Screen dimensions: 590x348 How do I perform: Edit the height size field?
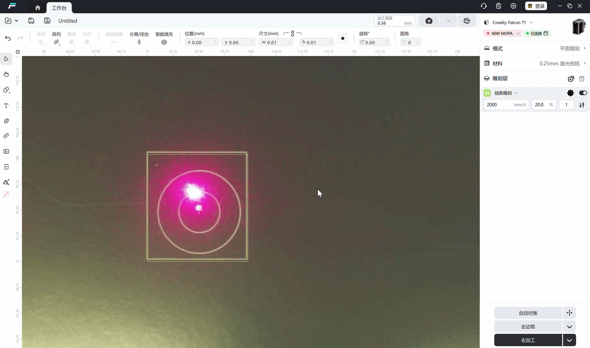(316, 42)
